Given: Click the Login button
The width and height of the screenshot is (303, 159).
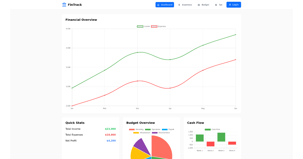Looking at the screenshot, I should (x=234, y=5).
